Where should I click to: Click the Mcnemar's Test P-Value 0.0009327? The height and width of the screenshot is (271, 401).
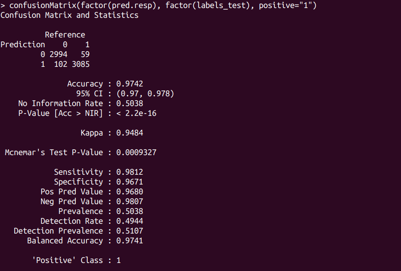[136, 152]
